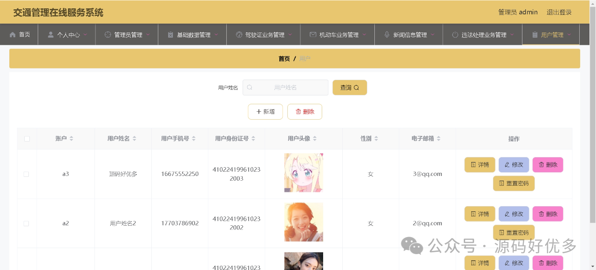Tick the checkbox for row a2
The width and height of the screenshot is (596, 270).
point(27,223)
